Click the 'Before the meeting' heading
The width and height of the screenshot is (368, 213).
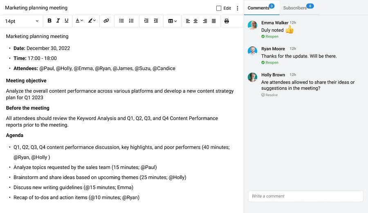pos(28,108)
